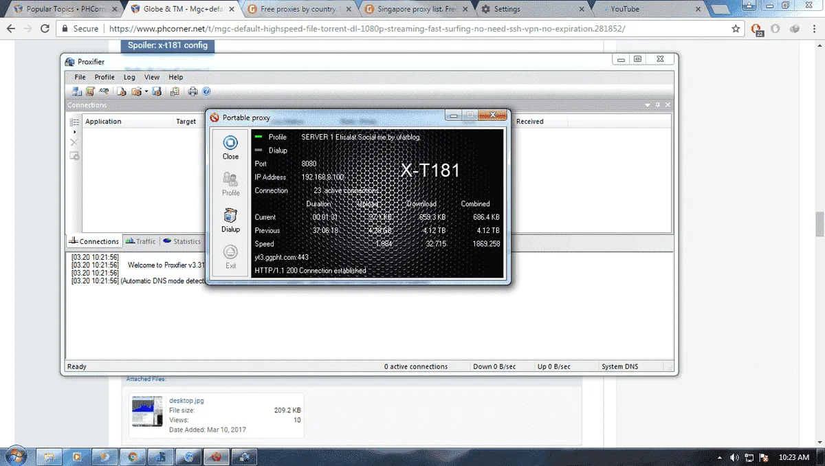Click the browser page vertical scrollbar thumb

819,224
